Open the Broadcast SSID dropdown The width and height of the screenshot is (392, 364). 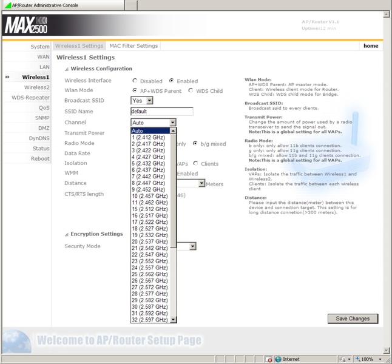tap(142, 101)
